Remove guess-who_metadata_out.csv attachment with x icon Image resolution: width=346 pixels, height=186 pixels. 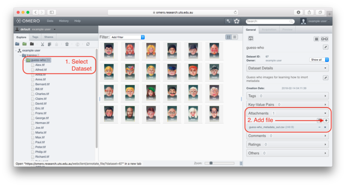(325, 127)
